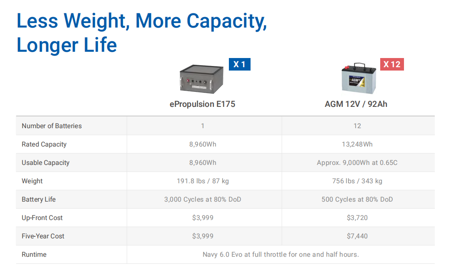
Task: Select the ePropulsion E175 column heading
Action: point(203,104)
